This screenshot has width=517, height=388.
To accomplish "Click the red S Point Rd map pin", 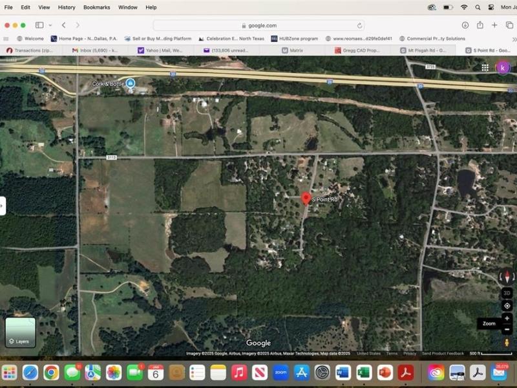I will pyautogui.click(x=306, y=199).
